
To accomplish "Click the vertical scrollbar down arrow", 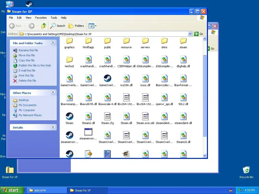I will point(205,156).
